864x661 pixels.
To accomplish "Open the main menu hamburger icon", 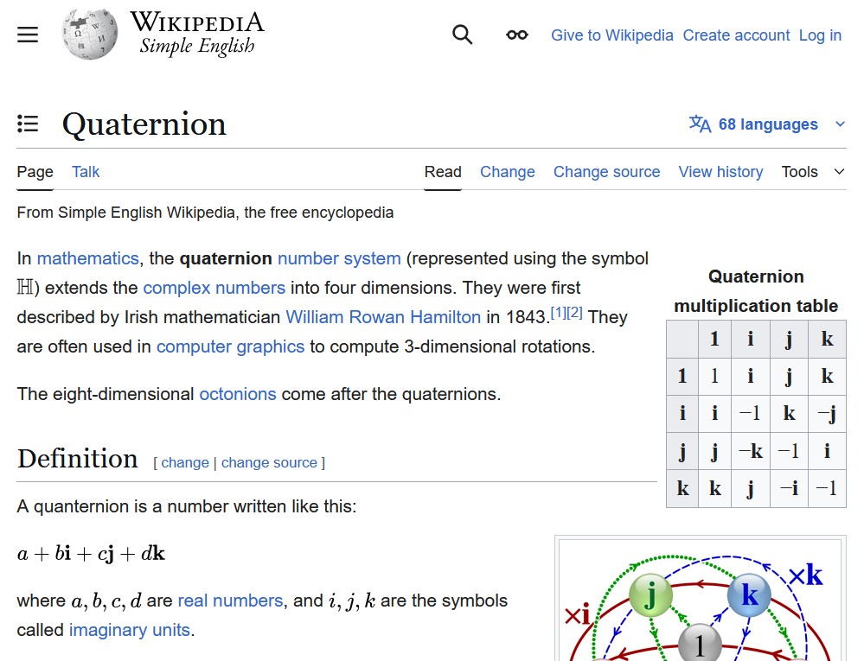I will point(28,35).
